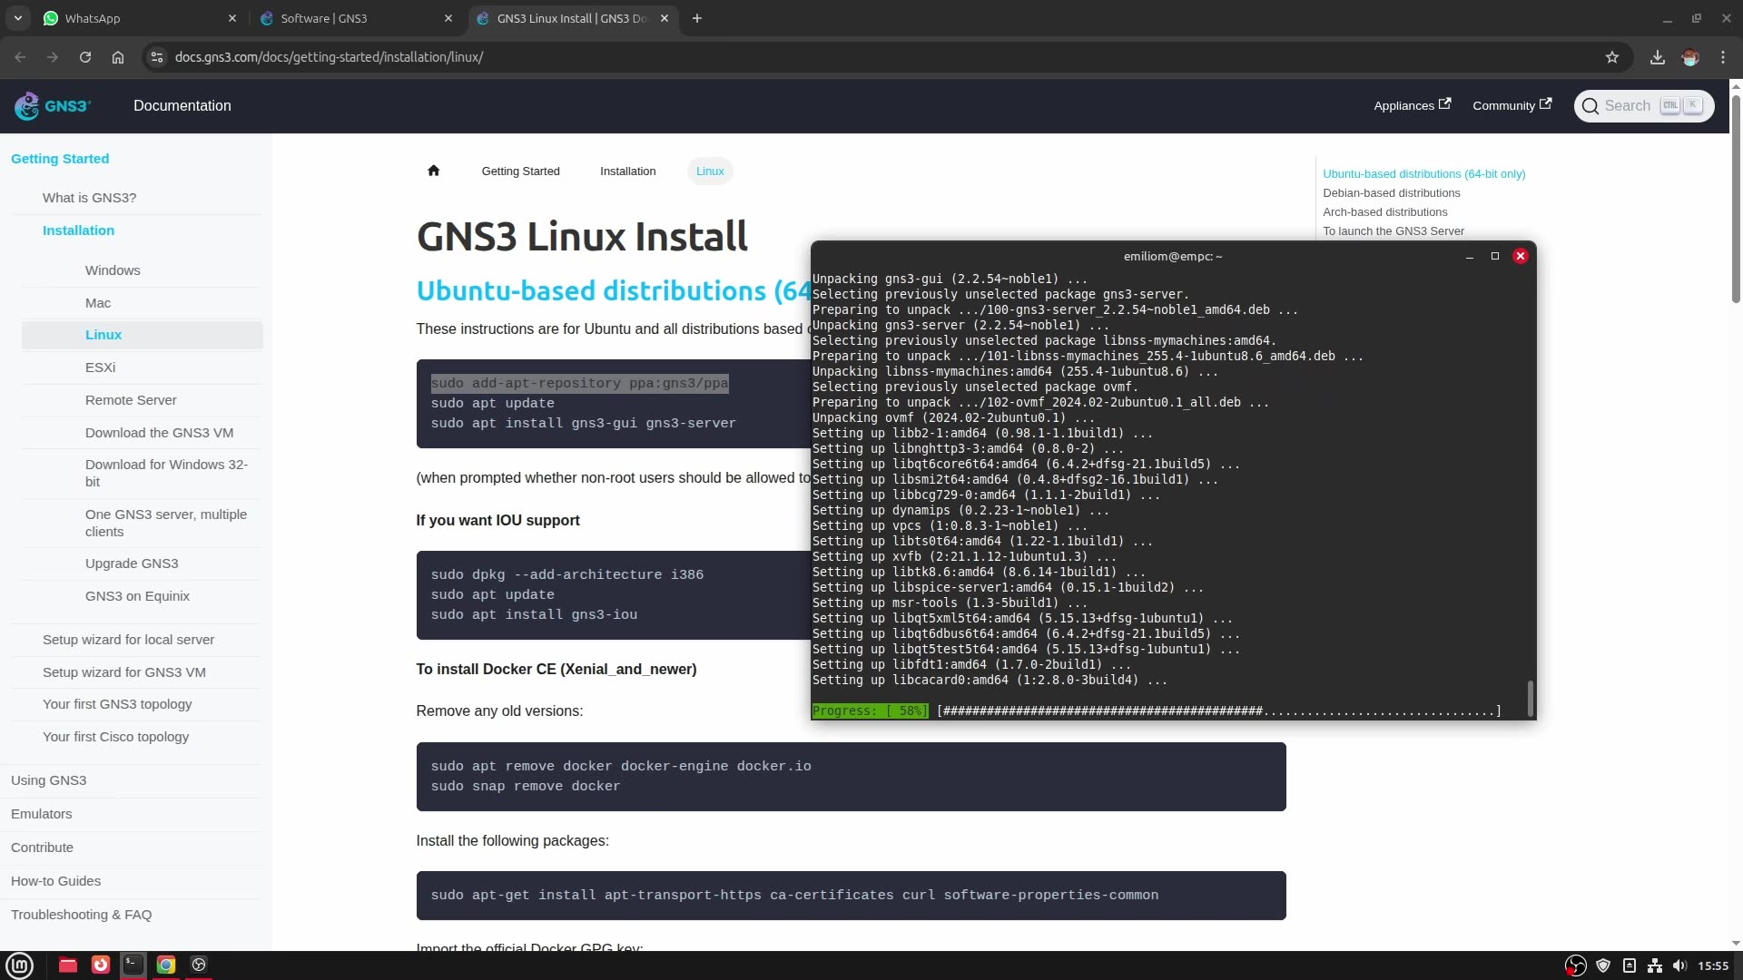Click the network icon in the system tray
Image resolution: width=1743 pixels, height=980 pixels.
pos(1654,965)
